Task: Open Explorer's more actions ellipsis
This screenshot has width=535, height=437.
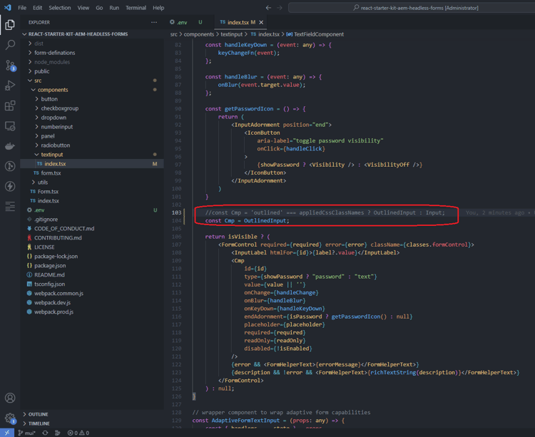Action: pos(154,22)
